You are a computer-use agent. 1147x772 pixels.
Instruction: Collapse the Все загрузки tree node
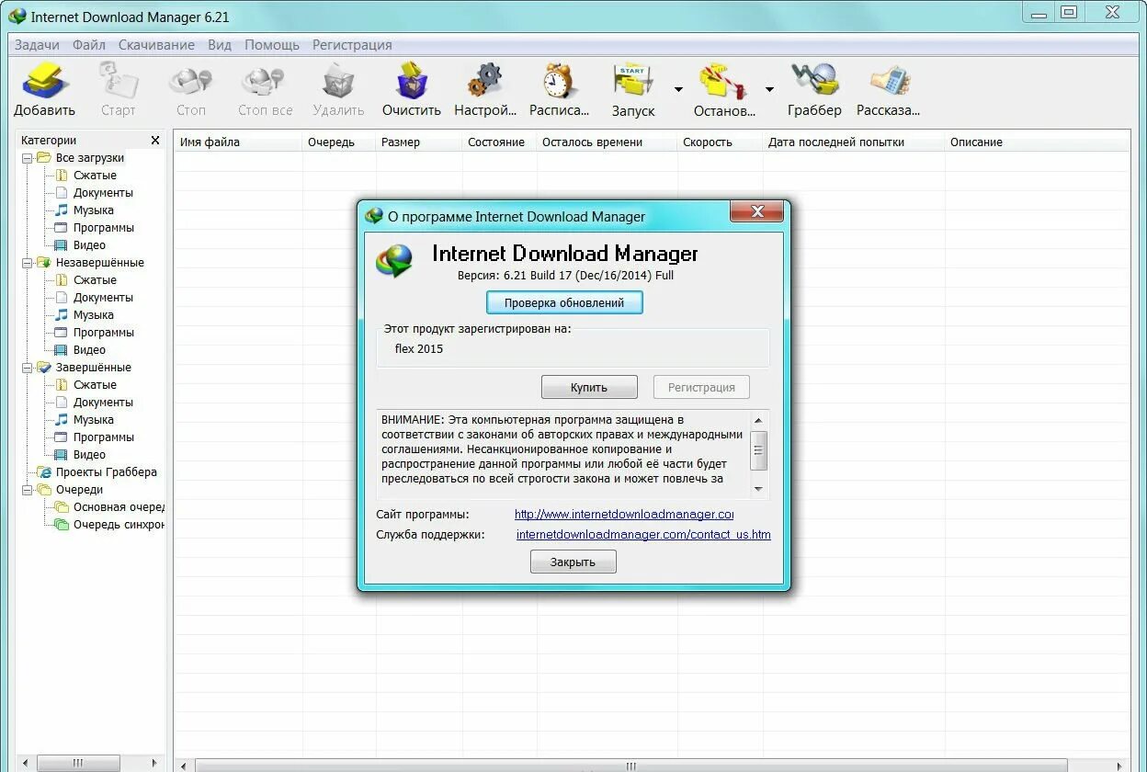(x=28, y=158)
